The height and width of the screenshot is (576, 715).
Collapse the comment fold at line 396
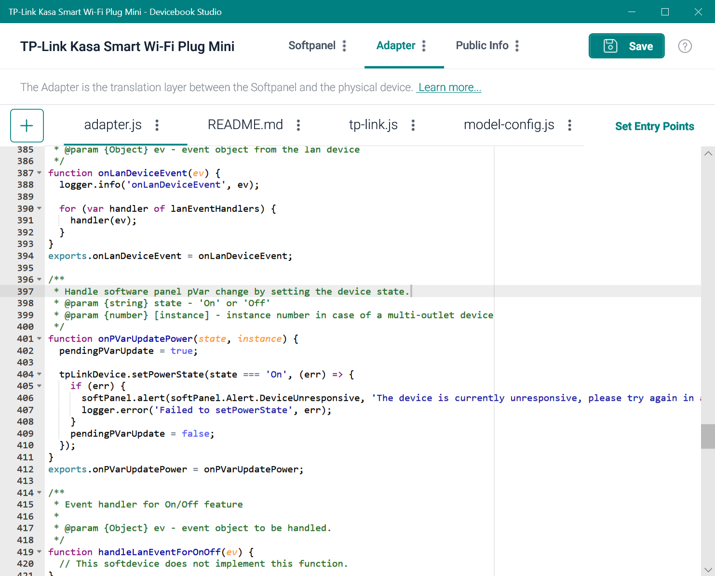[x=40, y=279]
